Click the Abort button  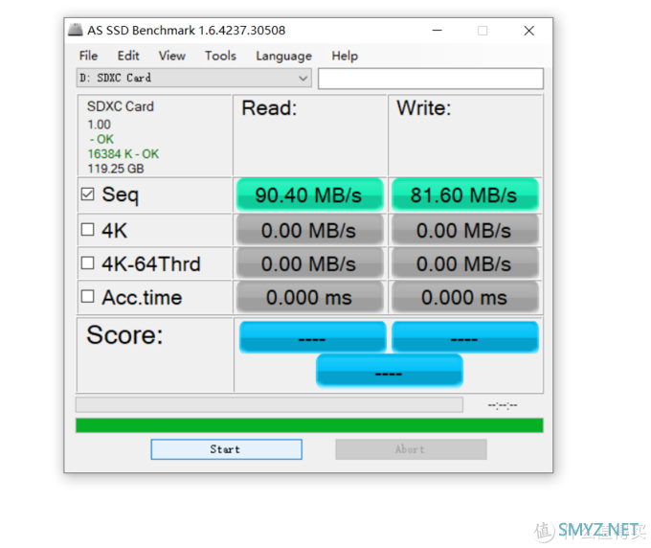point(411,449)
